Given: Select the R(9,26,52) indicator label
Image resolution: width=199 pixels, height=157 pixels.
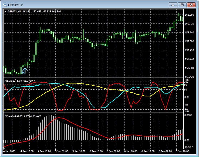Looking at the screenshot, I should click(x=11, y=80).
